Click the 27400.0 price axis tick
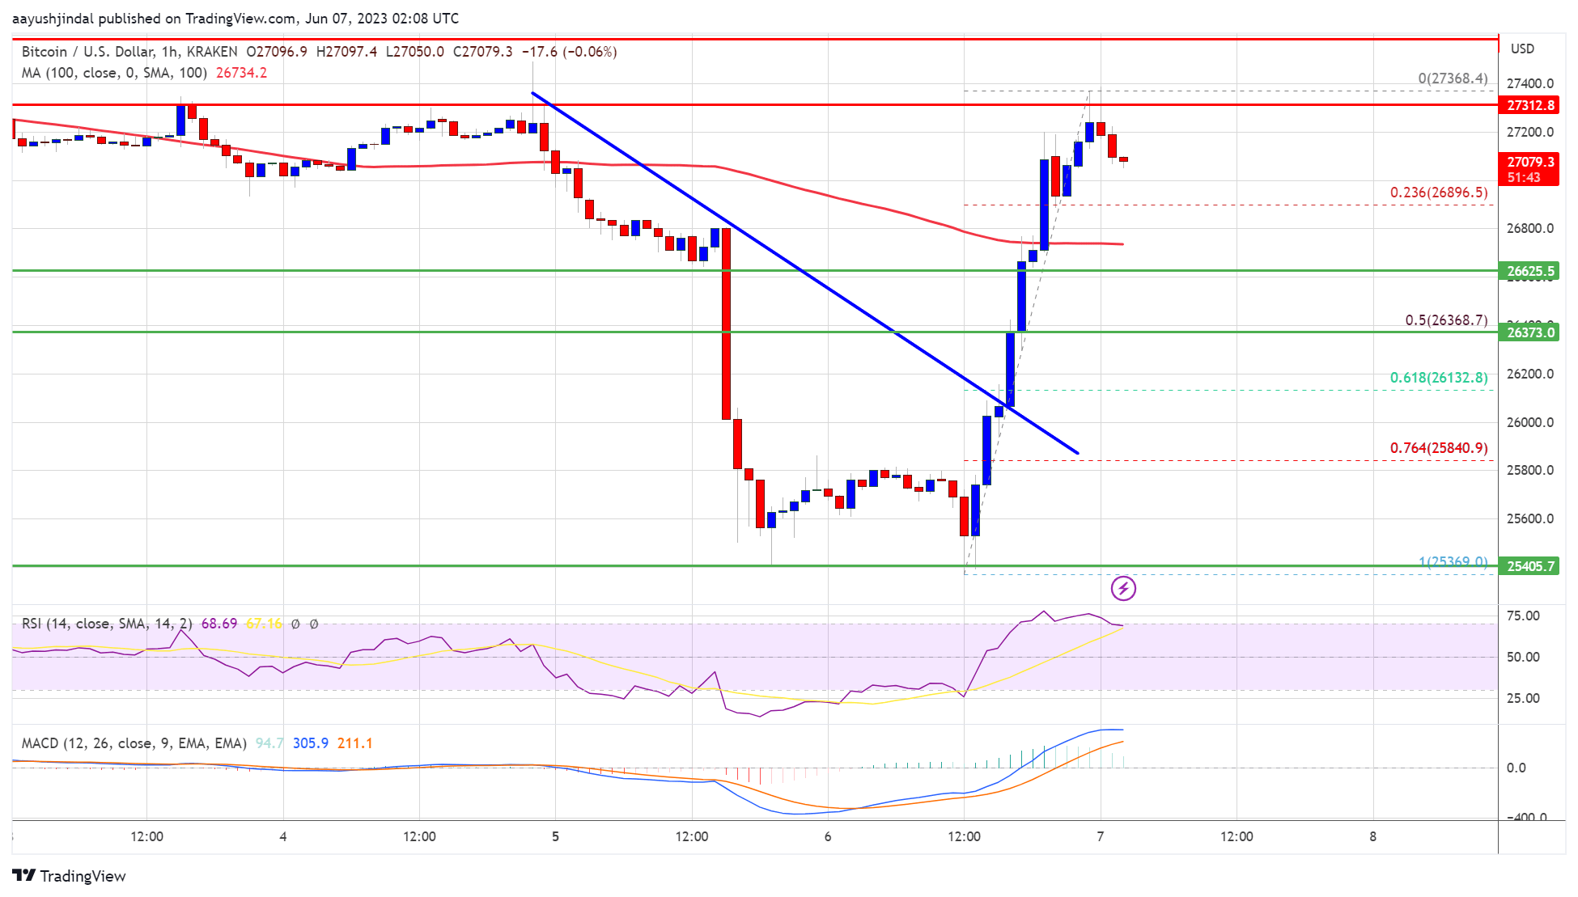 (1529, 83)
